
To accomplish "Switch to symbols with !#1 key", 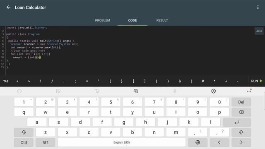I will click(46, 142).
